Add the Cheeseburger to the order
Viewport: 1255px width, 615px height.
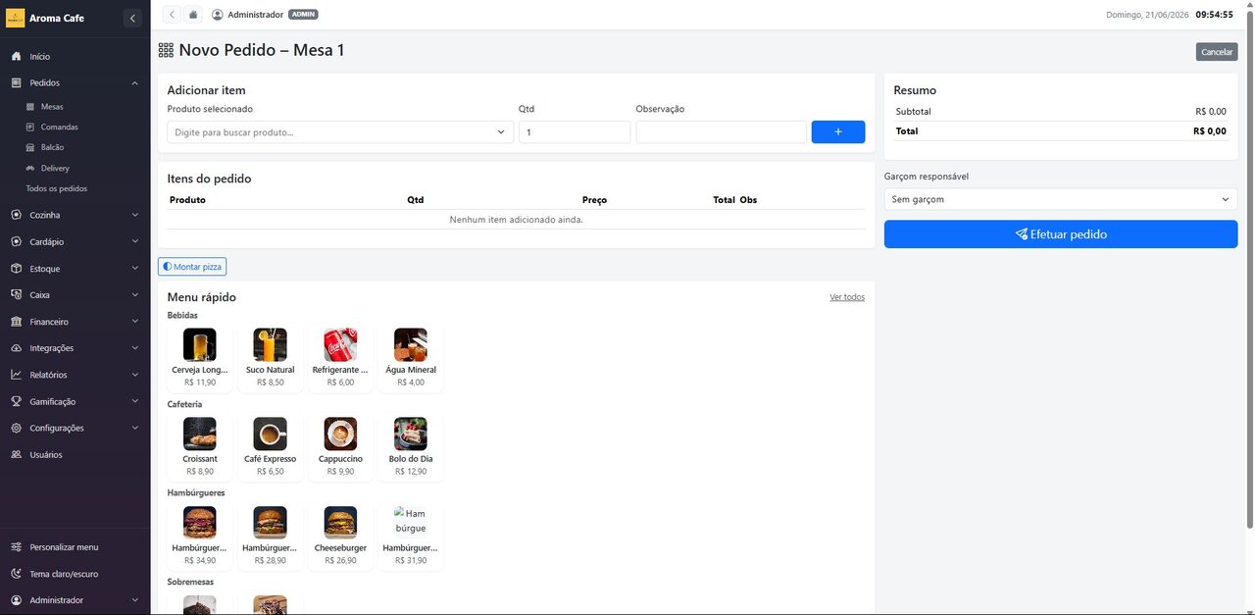pos(340,537)
